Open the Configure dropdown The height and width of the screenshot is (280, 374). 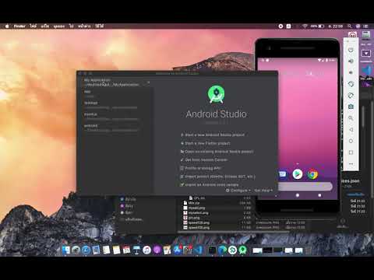pos(238,191)
